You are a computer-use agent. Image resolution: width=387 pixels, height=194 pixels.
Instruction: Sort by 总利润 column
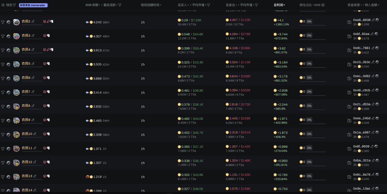pos(279,5)
